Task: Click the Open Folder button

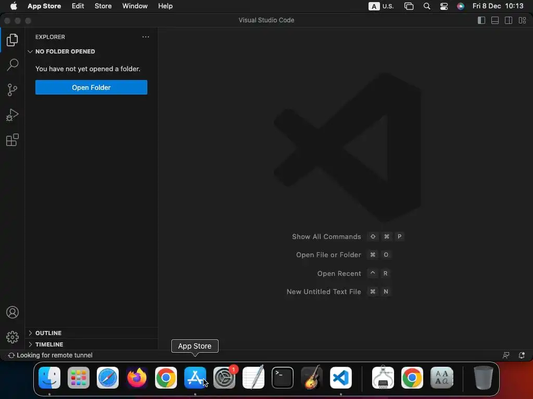Action: click(x=91, y=87)
